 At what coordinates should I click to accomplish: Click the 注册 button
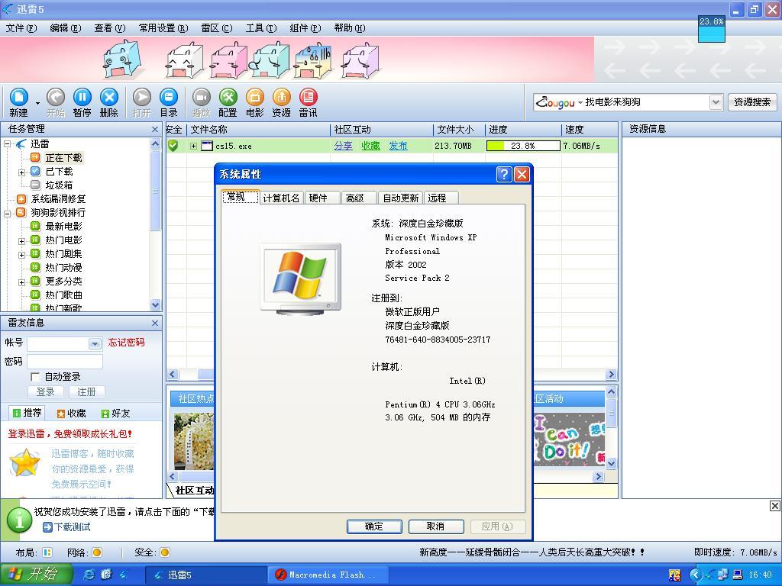point(86,392)
